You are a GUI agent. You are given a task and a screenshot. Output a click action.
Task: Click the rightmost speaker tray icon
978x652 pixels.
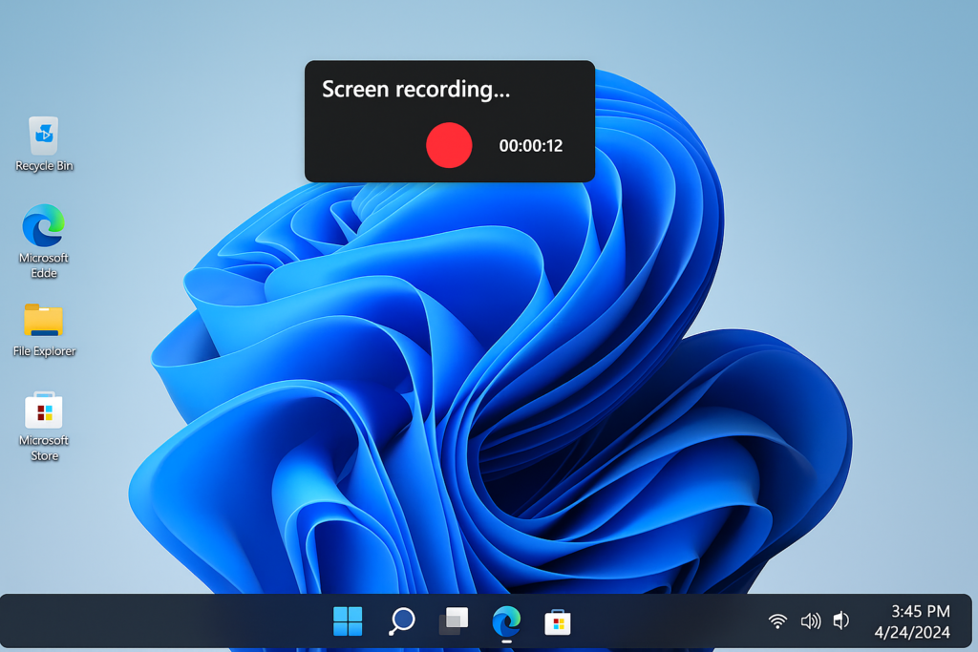click(x=841, y=620)
